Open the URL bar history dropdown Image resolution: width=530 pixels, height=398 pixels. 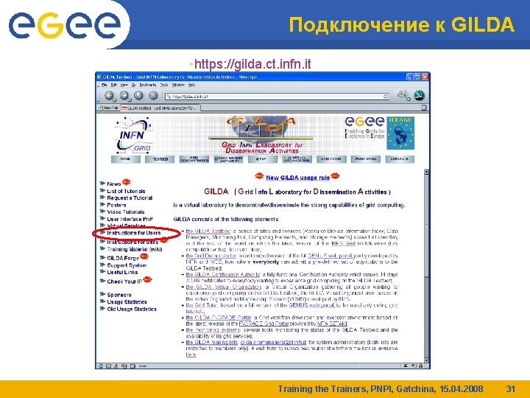(386, 97)
